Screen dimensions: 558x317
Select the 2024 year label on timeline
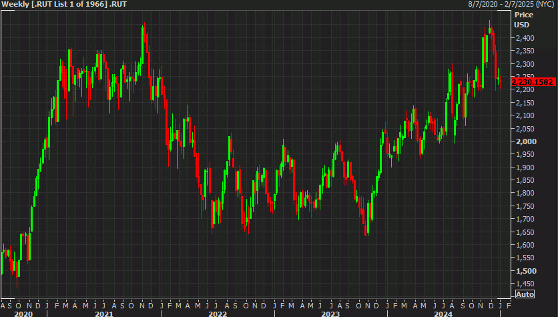[444, 313]
